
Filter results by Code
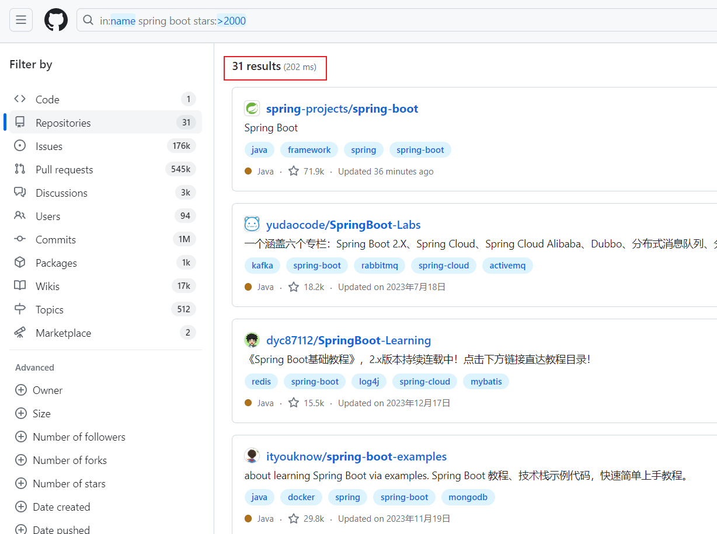point(105,99)
